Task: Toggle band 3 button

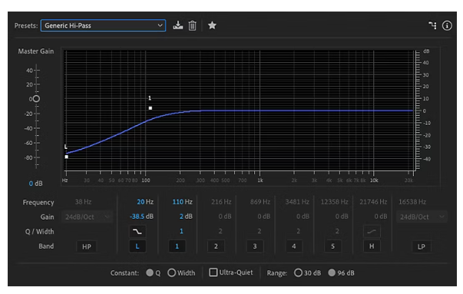Action: pos(255,246)
